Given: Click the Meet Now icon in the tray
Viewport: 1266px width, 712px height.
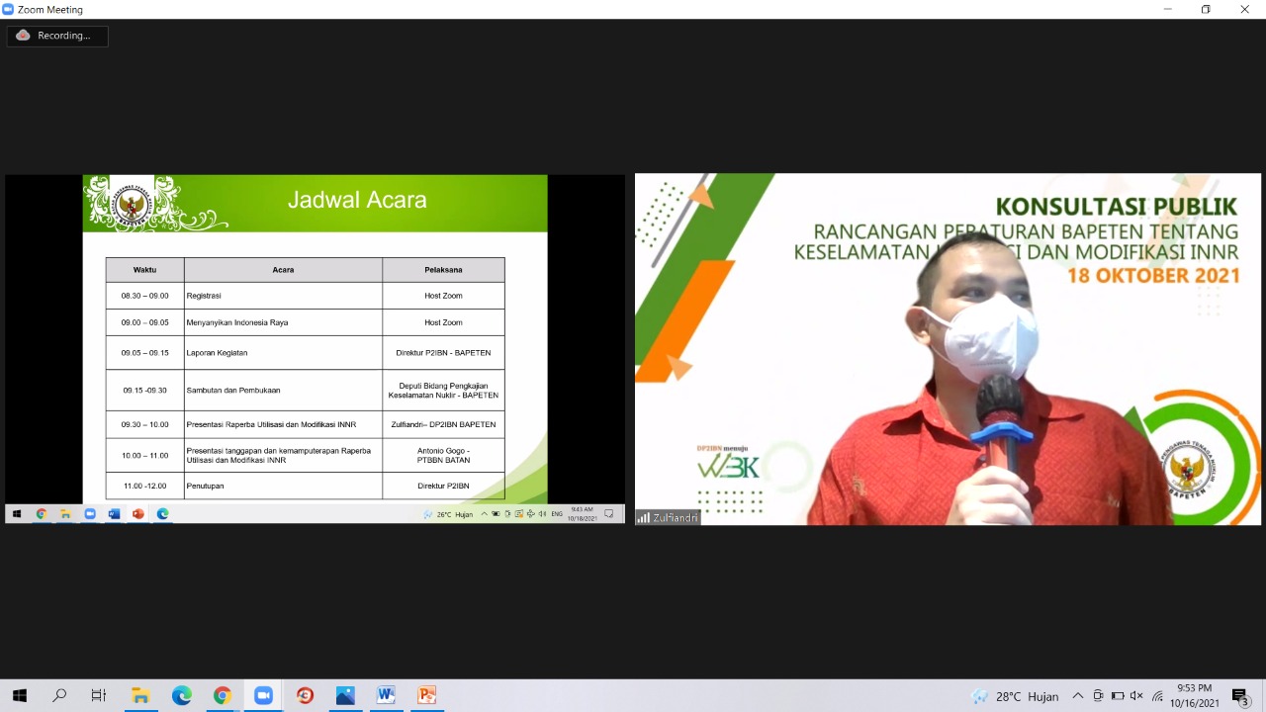Looking at the screenshot, I should click(x=1098, y=696).
